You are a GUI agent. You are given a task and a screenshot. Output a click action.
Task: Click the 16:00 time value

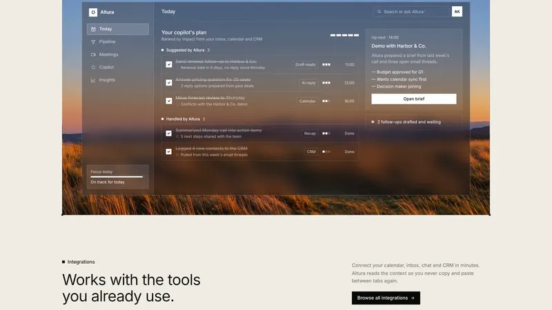point(349,101)
